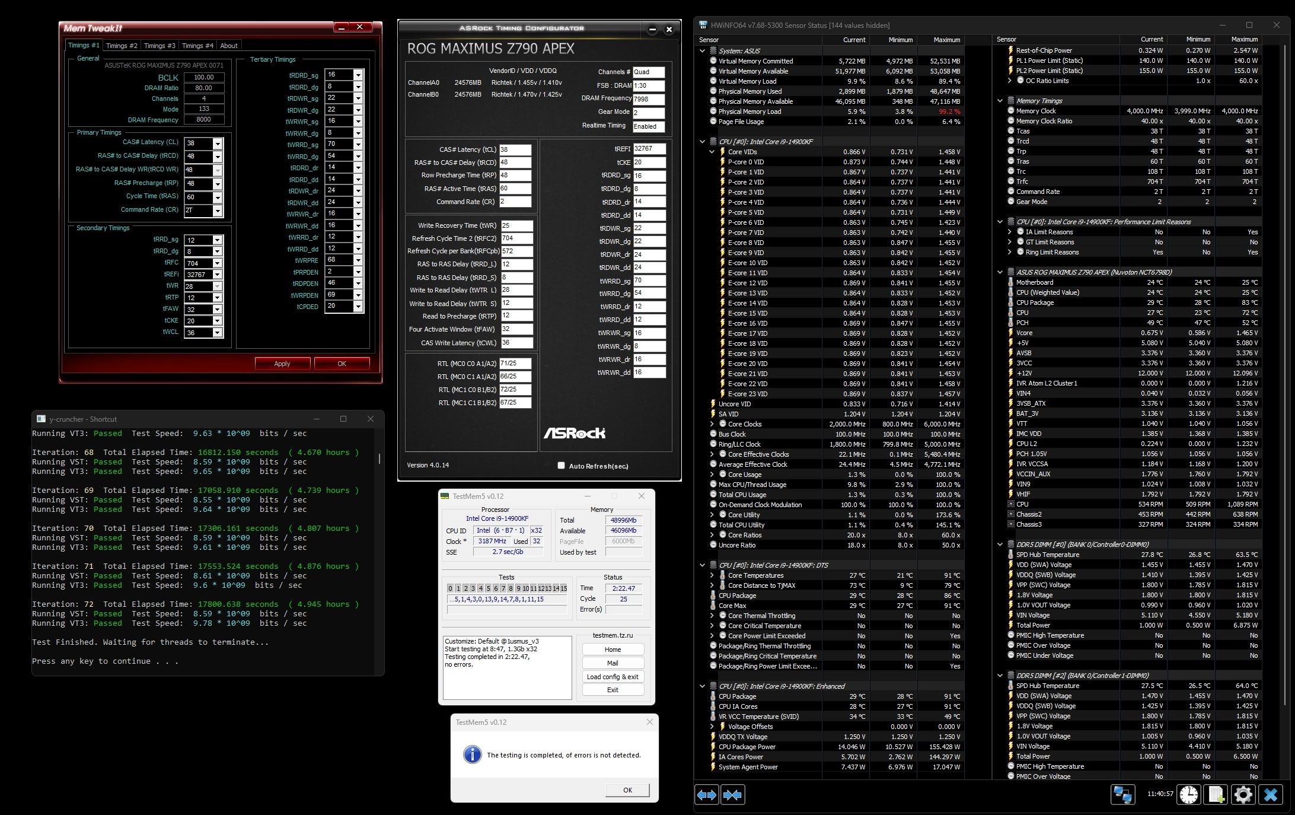The image size is (1295, 815).
Task: Minimize ASRock Timing Configurator window
Action: [x=652, y=29]
